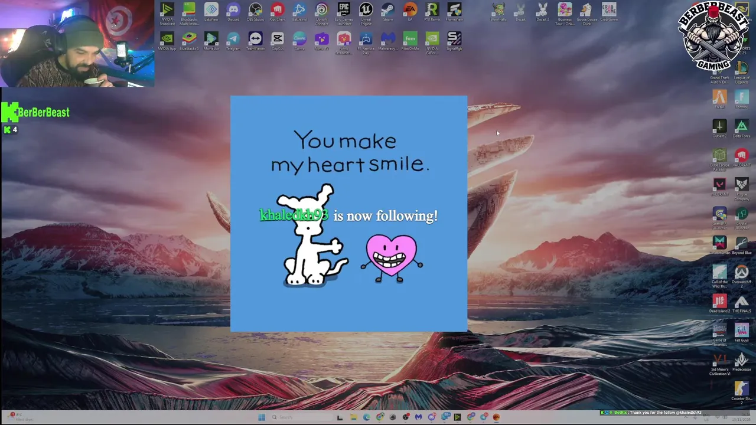Open the Unreal Engine shortcut
Image resolution: width=756 pixels, height=425 pixels.
tap(366, 14)
